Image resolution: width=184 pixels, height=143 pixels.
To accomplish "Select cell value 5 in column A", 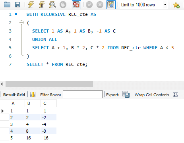I will pos(17,138).
